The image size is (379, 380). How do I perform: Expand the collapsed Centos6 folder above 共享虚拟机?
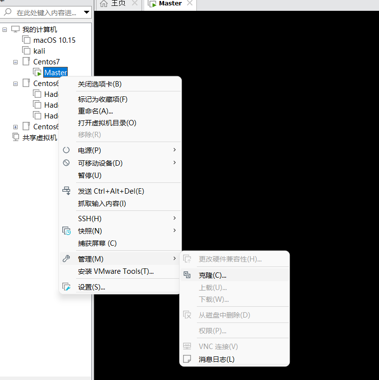[16, 127]
